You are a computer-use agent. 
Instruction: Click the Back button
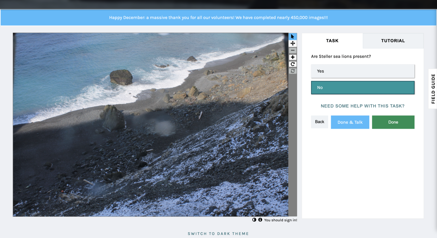click(320, 122)
